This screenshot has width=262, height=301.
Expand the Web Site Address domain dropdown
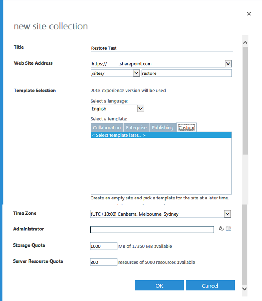click(228, 63)
